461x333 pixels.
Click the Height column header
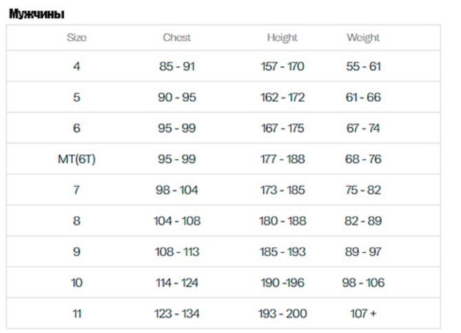coord(282,38)
